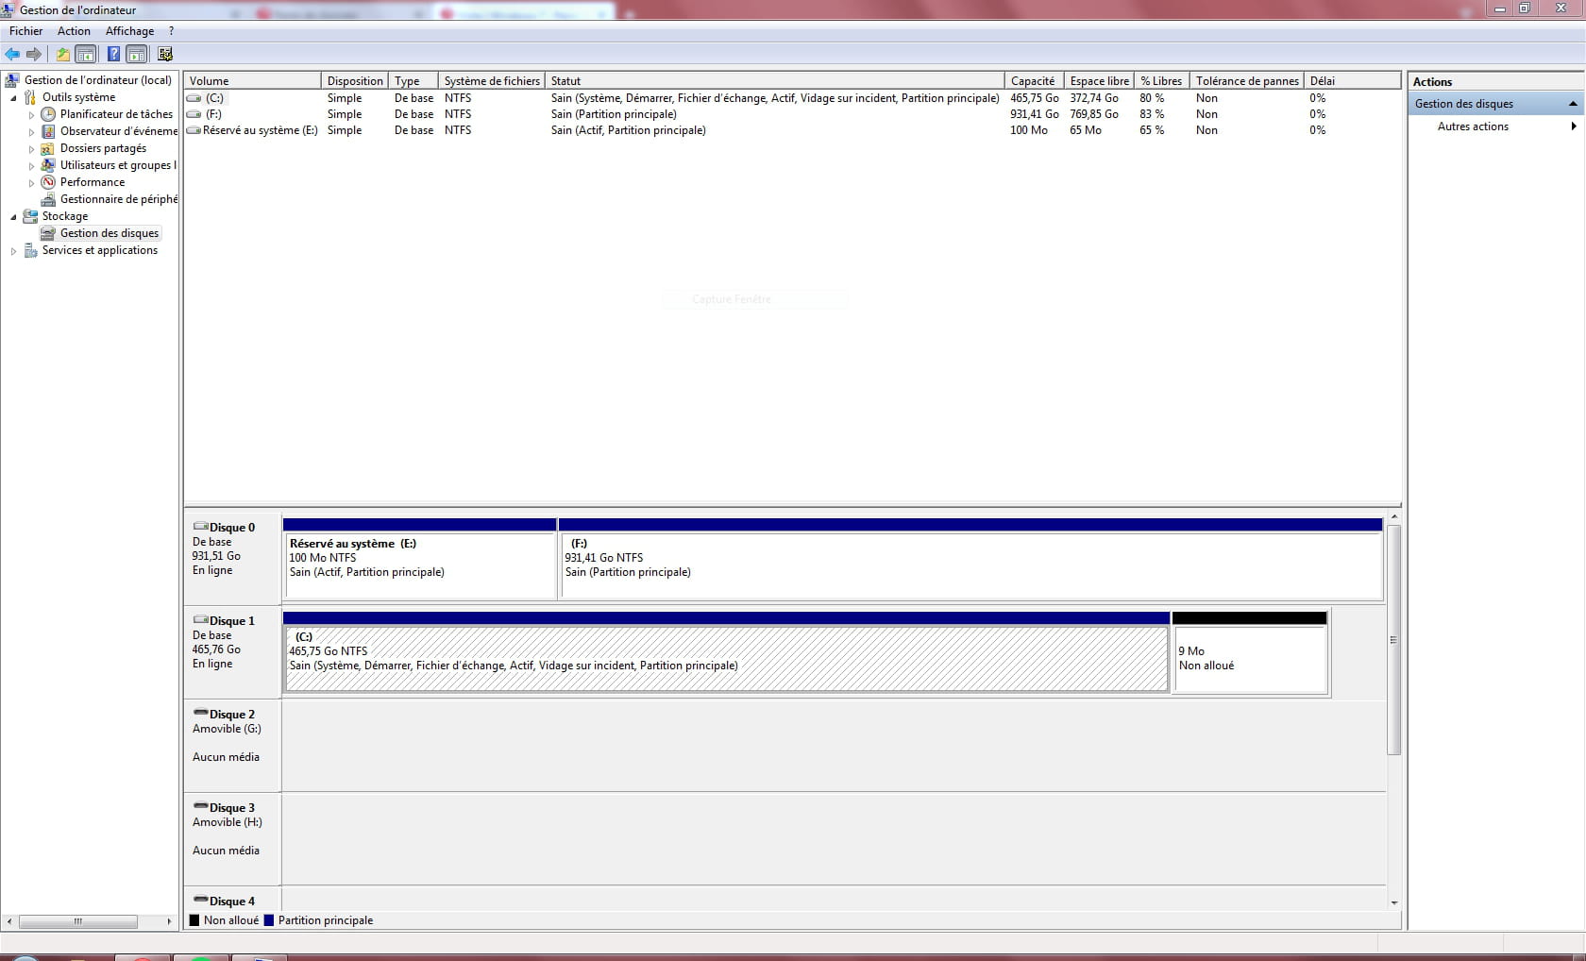
Task: Open Help with the question mark icon
Action: tap(113, 55)
